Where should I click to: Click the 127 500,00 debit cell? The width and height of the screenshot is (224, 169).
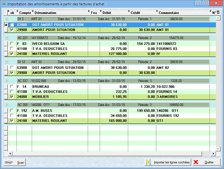click(114, 54)
